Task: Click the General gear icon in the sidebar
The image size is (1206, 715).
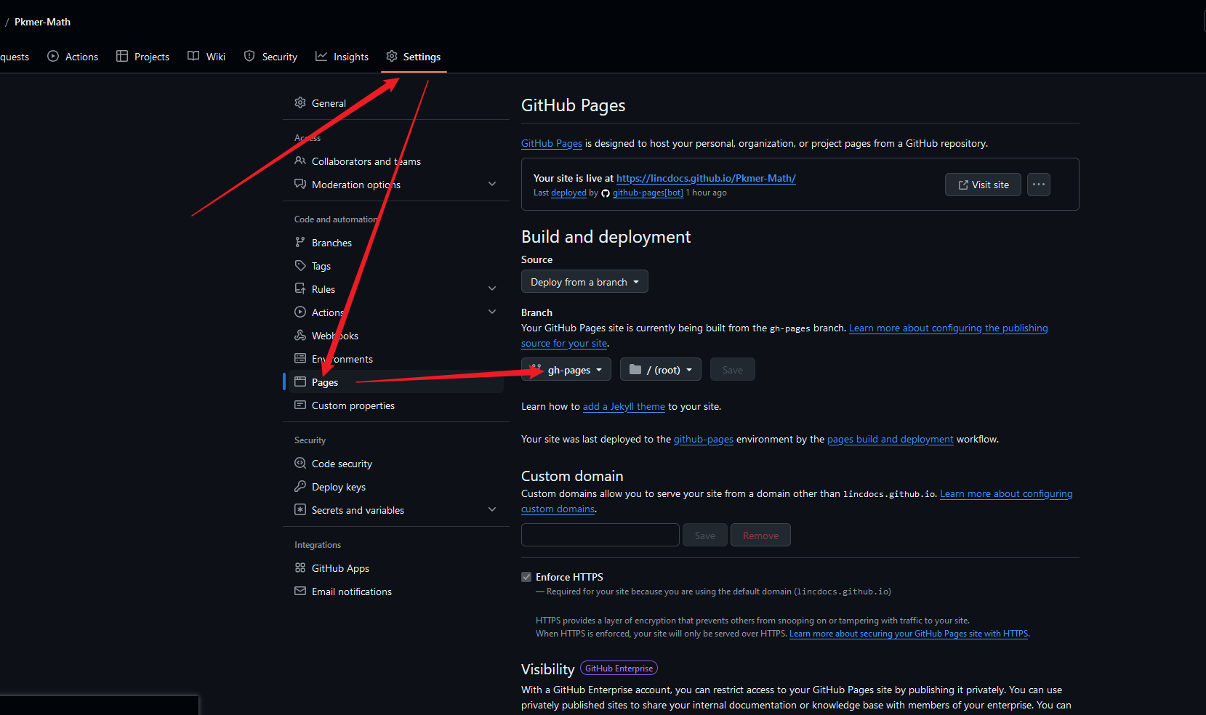Action: coord(300,102)
